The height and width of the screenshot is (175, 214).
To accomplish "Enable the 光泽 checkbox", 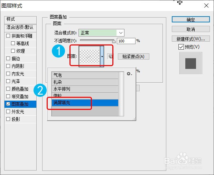I will click(x=8, y=81).
